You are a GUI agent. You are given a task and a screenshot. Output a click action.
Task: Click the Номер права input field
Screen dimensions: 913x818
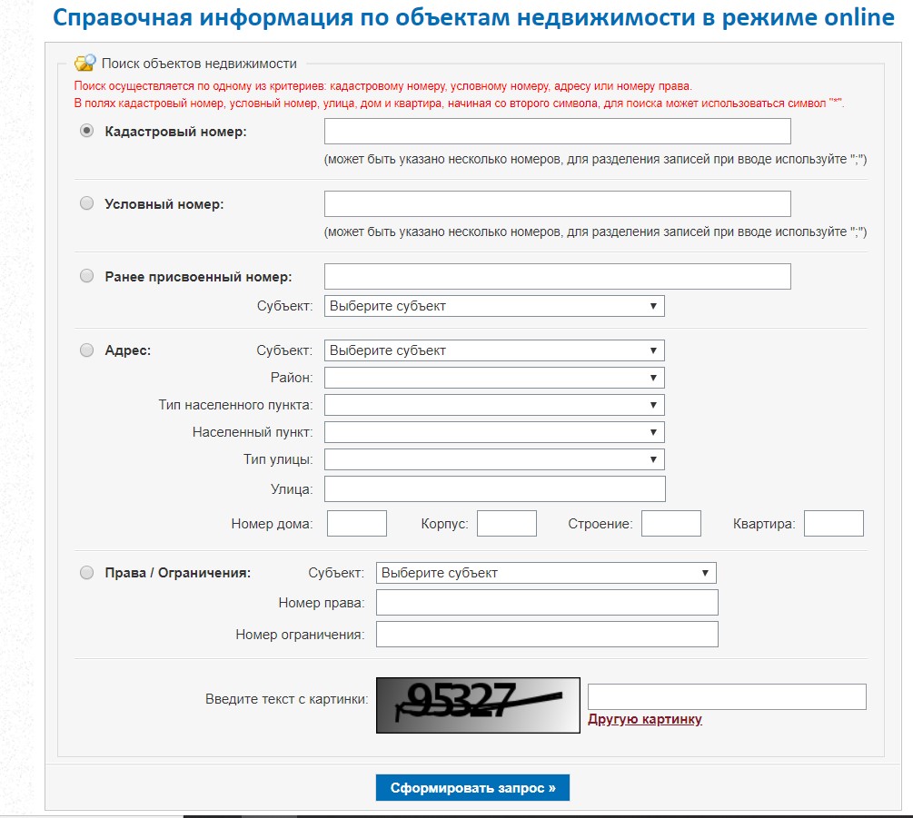point(547,603)
